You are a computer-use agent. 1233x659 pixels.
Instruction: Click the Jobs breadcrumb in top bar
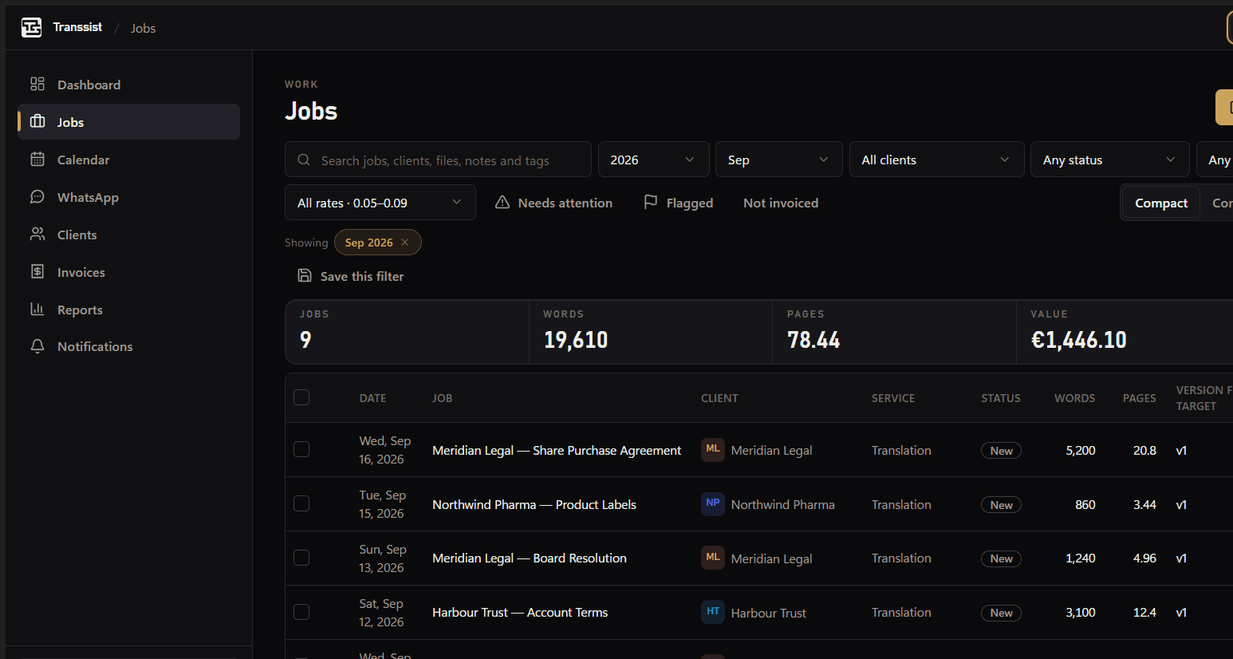pyautogui.click(x=144, y=28)
